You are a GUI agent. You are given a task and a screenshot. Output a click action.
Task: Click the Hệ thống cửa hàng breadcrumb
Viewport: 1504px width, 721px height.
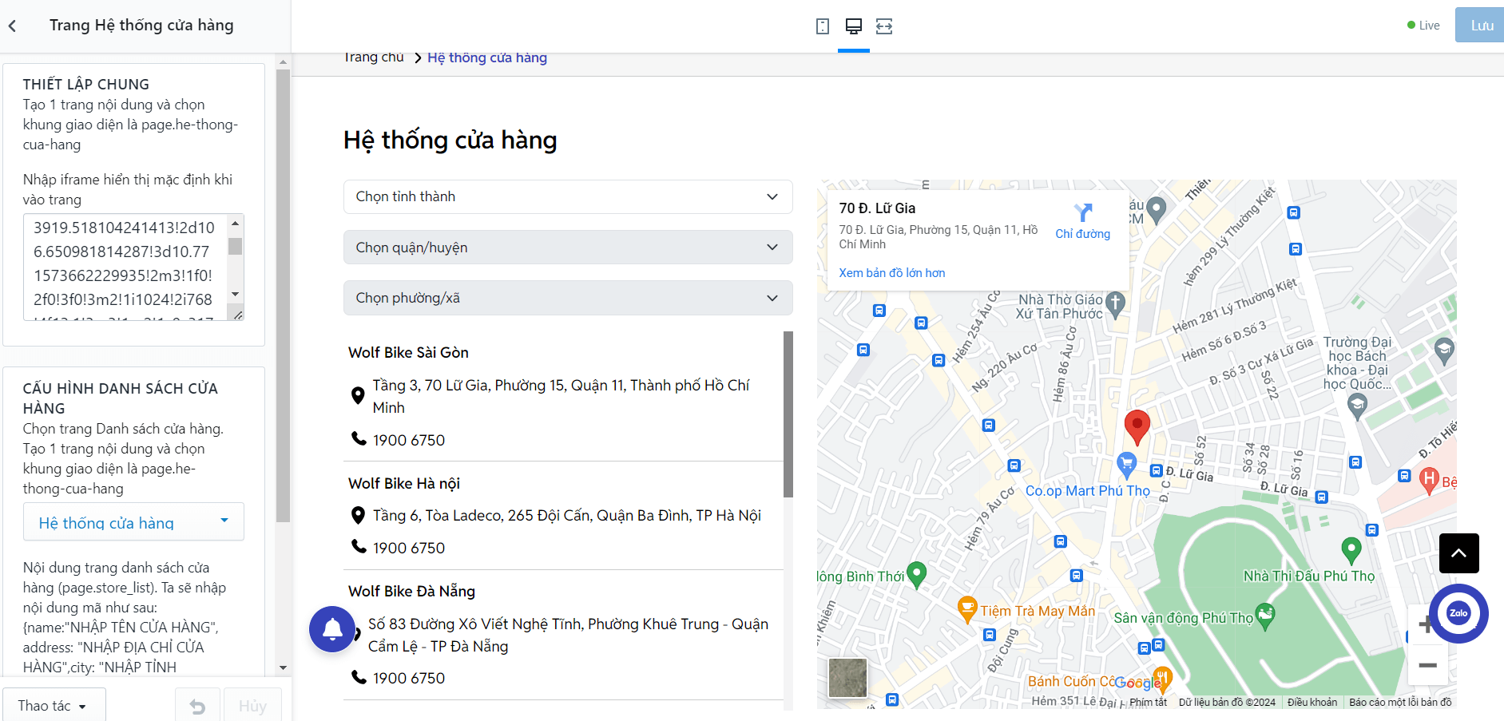487,57
